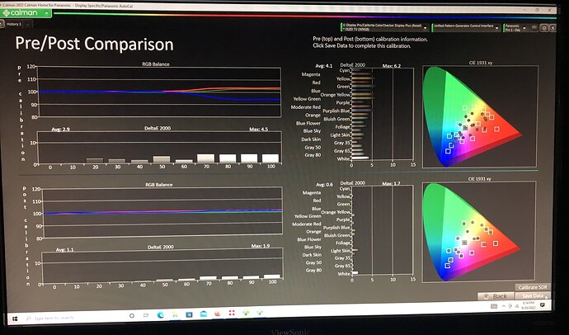Image resolution: width=569 pixels, height=335 pixels.
Task: Open Firefox from the taskbar
Action: [218, 314]
